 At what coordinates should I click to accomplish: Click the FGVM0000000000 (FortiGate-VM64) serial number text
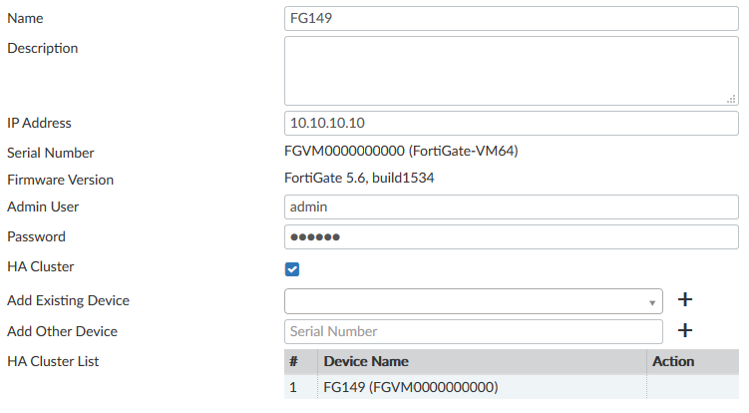tap(402, 152)
